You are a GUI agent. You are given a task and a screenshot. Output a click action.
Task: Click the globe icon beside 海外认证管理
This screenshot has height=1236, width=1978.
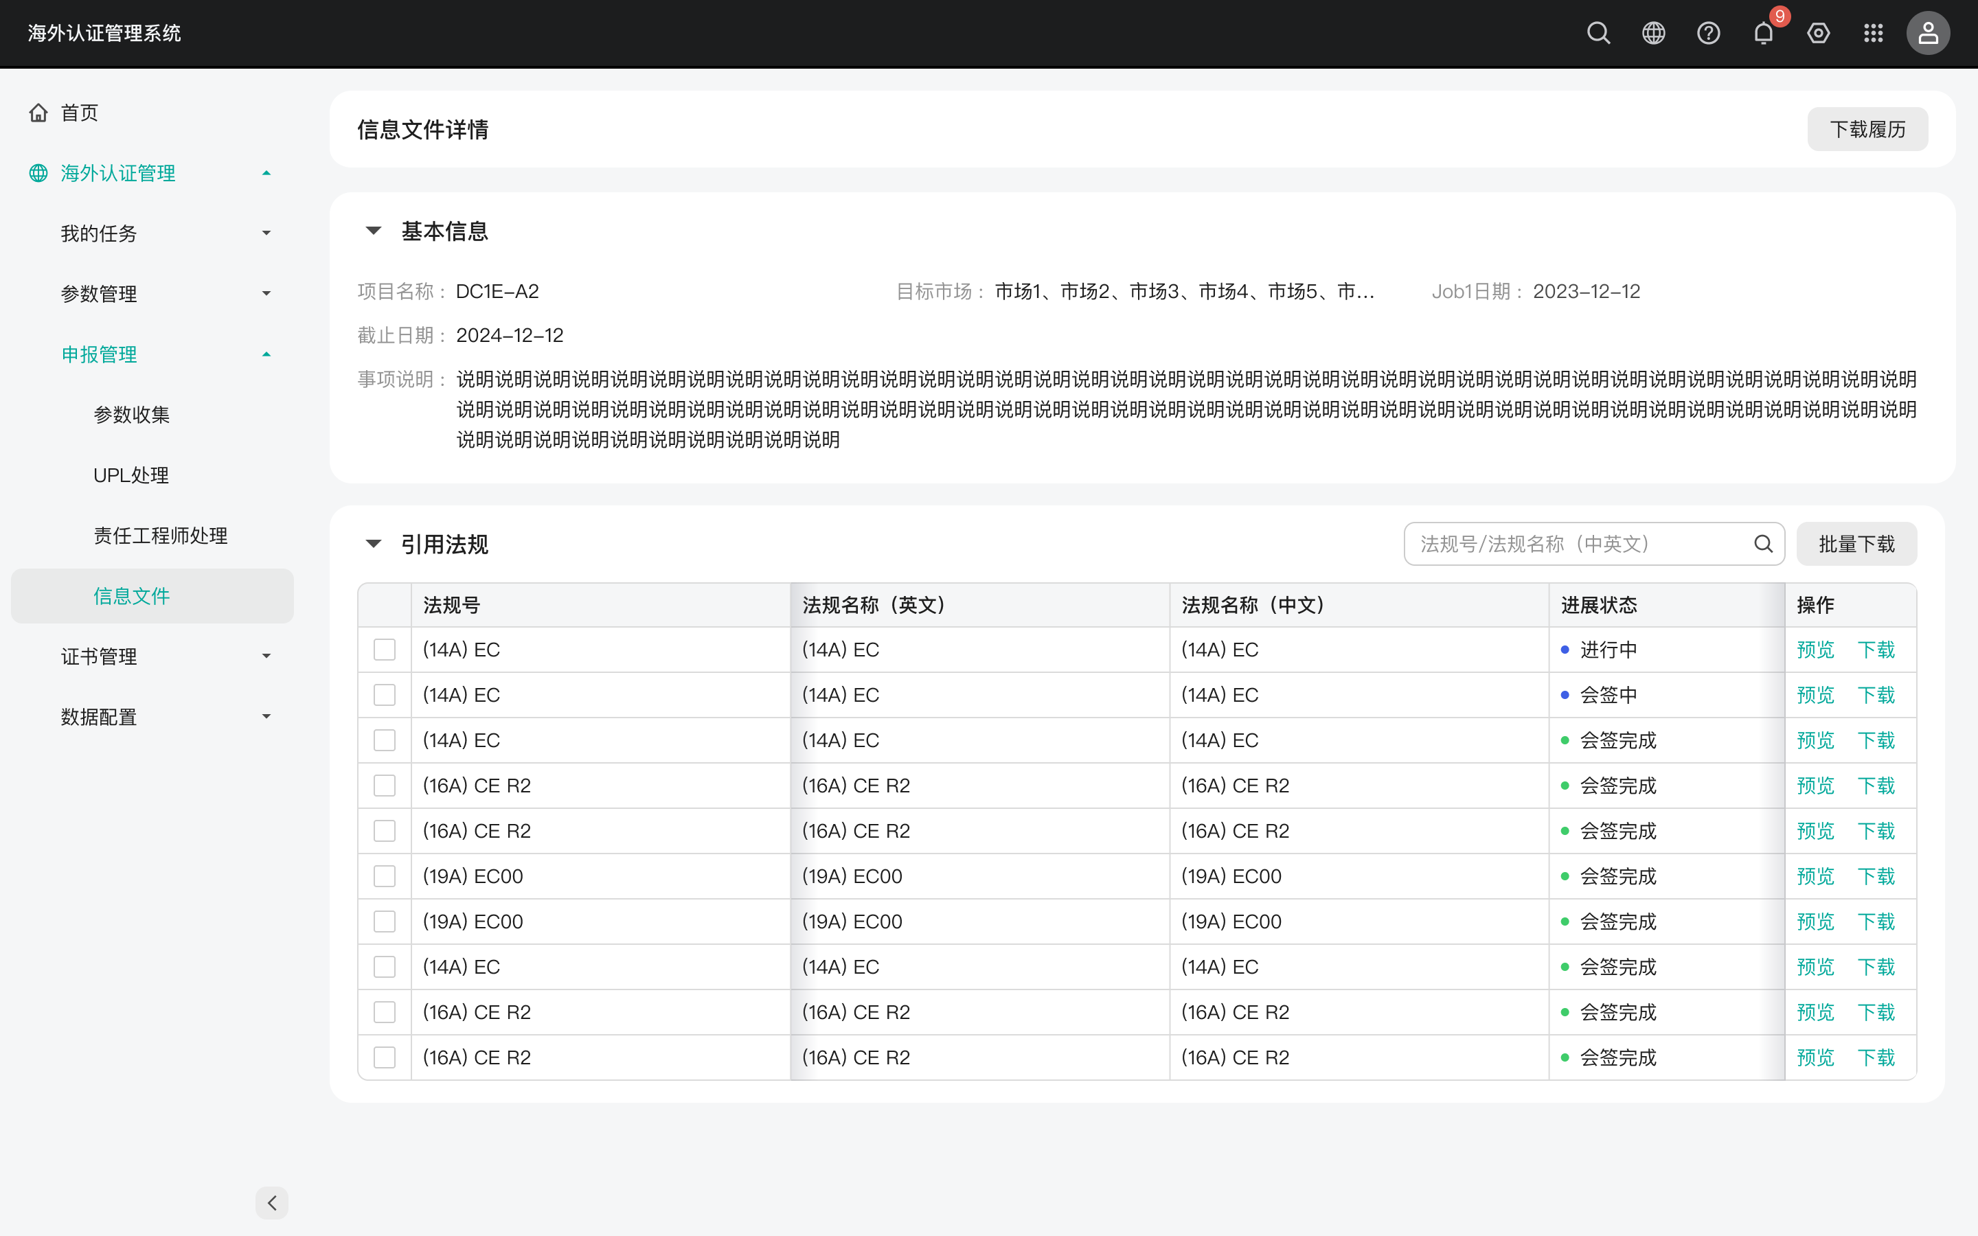click(x=38, y=172)
